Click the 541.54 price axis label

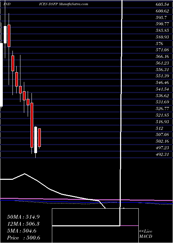click(x=162, y=89)
